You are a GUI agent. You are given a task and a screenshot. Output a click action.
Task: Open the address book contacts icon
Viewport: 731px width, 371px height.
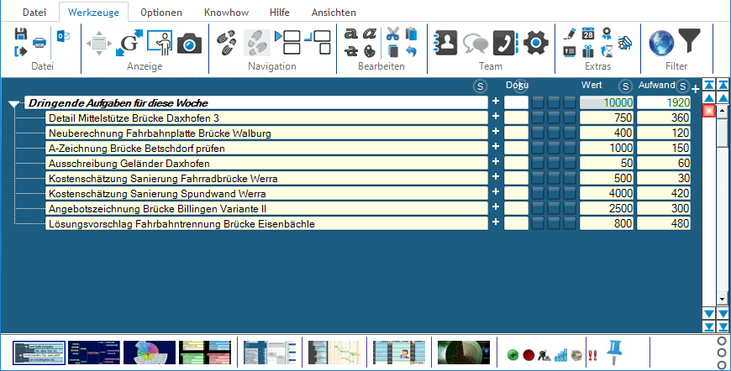point(446,42)
